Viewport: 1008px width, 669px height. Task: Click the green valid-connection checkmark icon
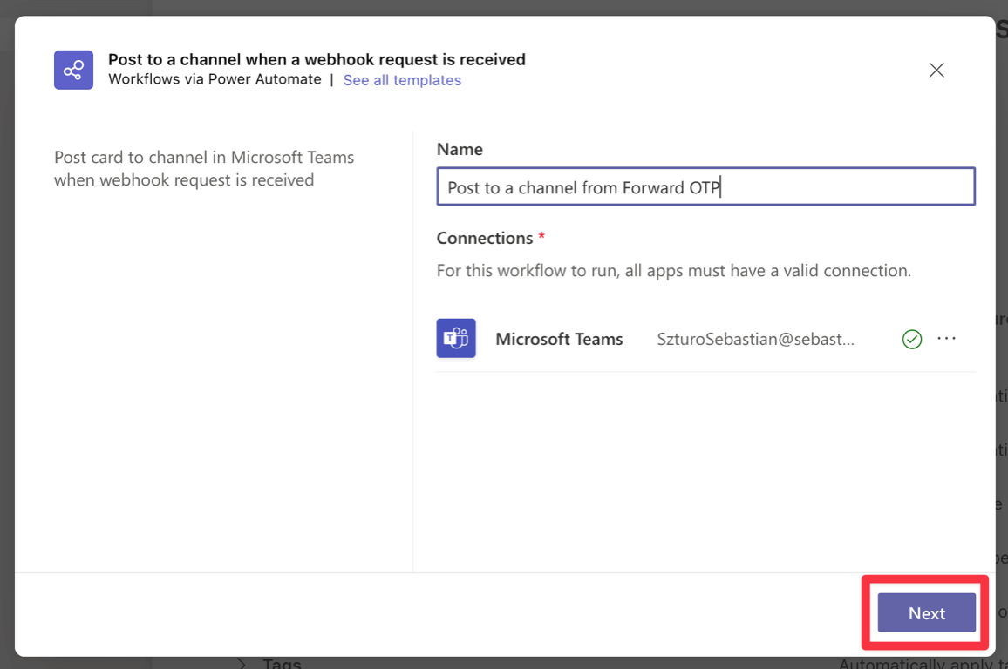[x=911, y=339]
